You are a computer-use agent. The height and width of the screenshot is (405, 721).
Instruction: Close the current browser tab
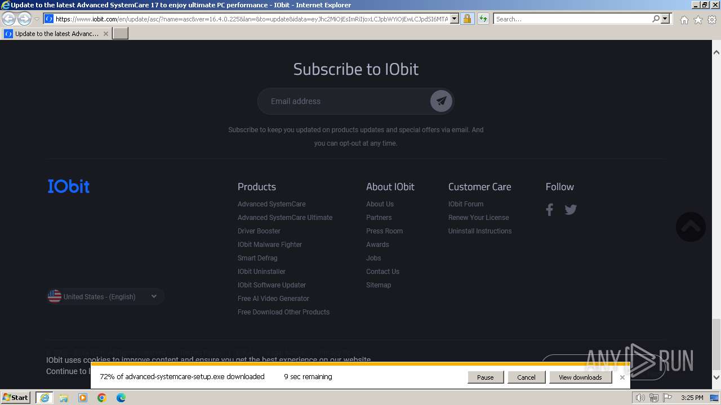[105, 34]
